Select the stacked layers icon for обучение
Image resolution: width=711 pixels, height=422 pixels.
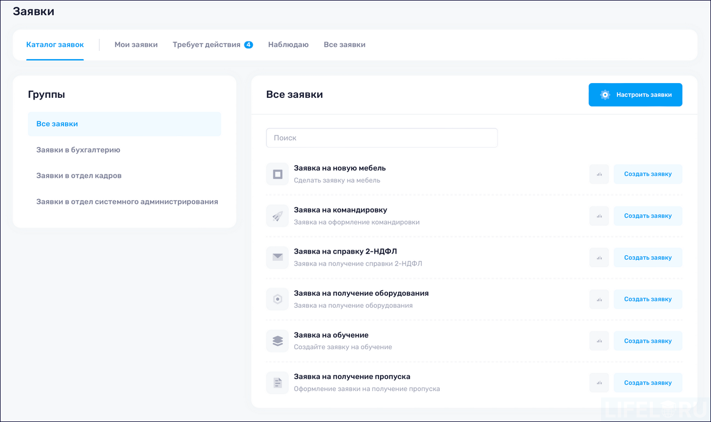pos(277,341)
